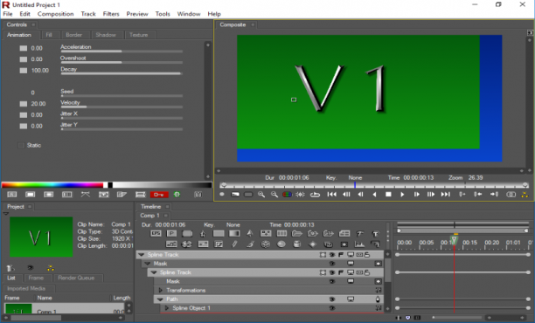Screen dimensions: 535x323
Task: Open the Track menu
Action: 88,14
